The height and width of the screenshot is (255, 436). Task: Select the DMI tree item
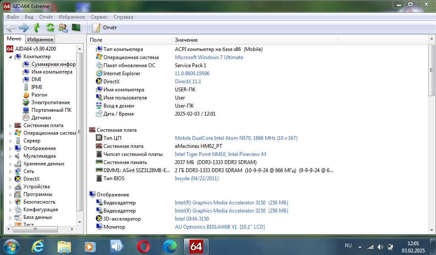[x=36, y=79]
